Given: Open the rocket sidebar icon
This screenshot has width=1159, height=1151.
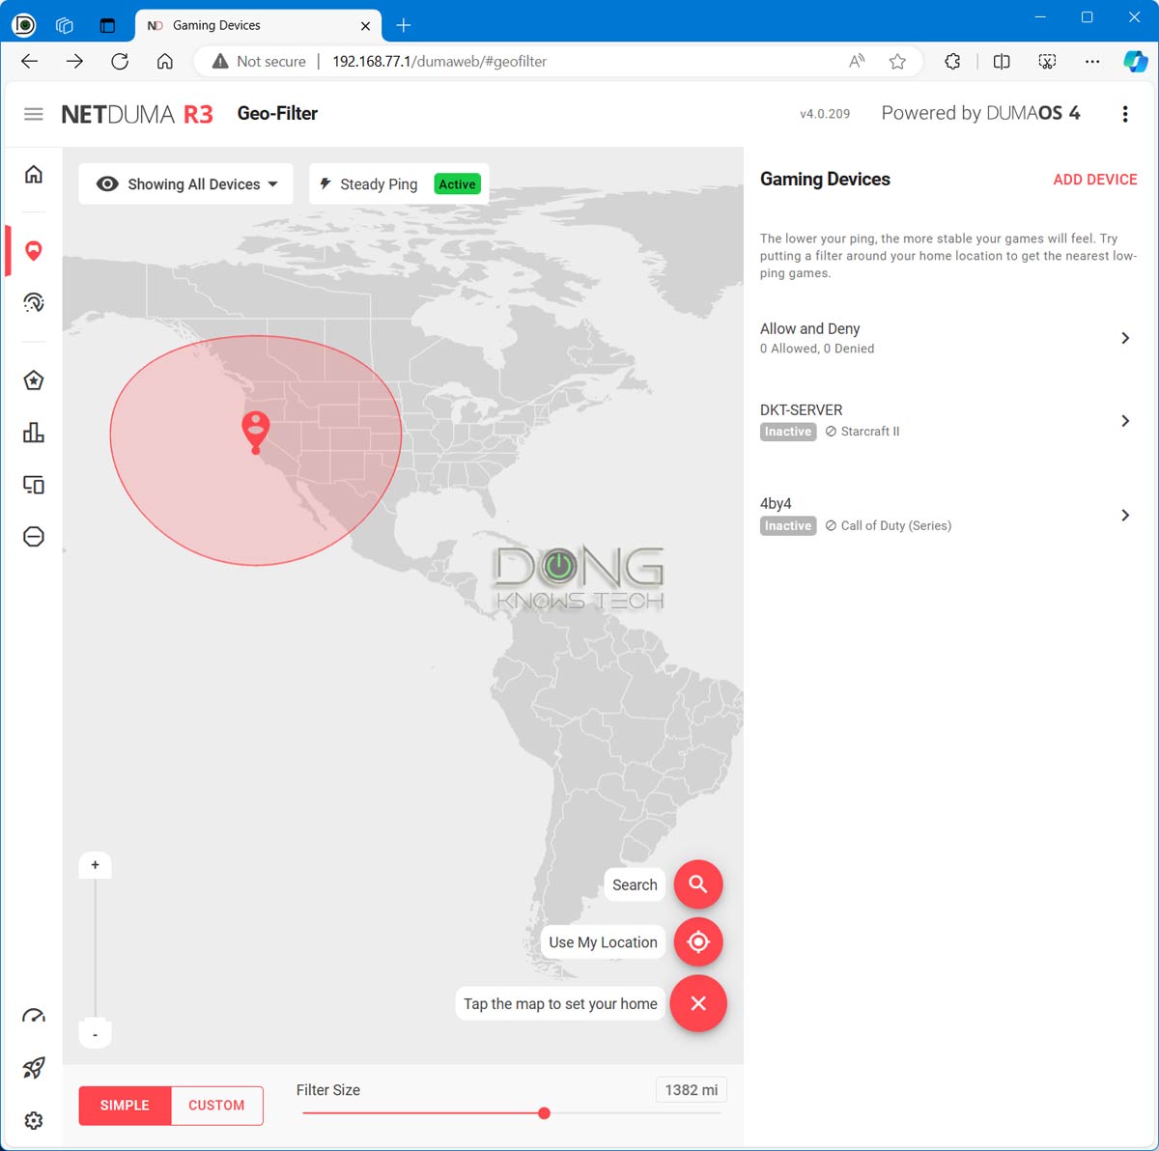Looking at the screenshot, I should click(34, 1068).
